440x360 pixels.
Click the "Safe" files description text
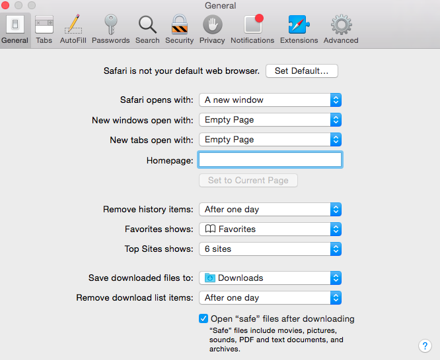[276, 340]
